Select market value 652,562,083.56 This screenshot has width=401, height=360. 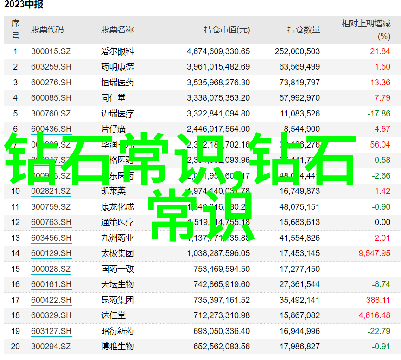pos(222,347)
